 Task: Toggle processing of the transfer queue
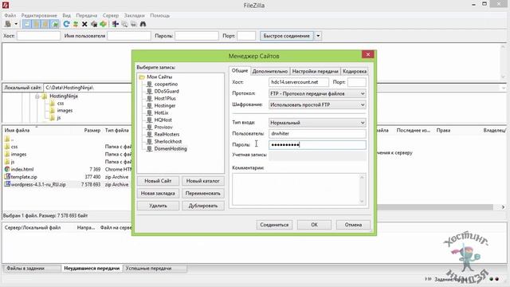tap(76, 24)
